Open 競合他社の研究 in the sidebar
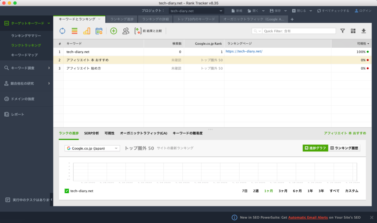The image size is (377, 223). tap(27, 83)
